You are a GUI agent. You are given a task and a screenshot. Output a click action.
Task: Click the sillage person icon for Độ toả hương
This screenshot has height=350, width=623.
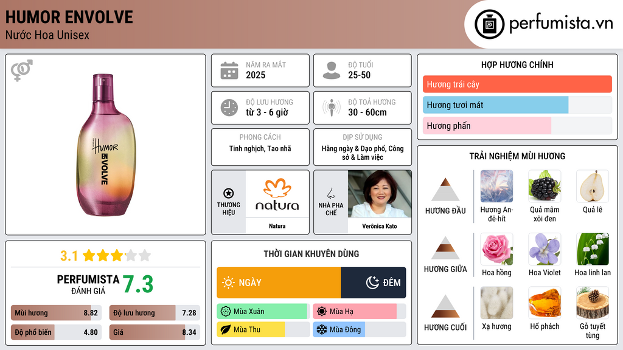tap(332, 108)
